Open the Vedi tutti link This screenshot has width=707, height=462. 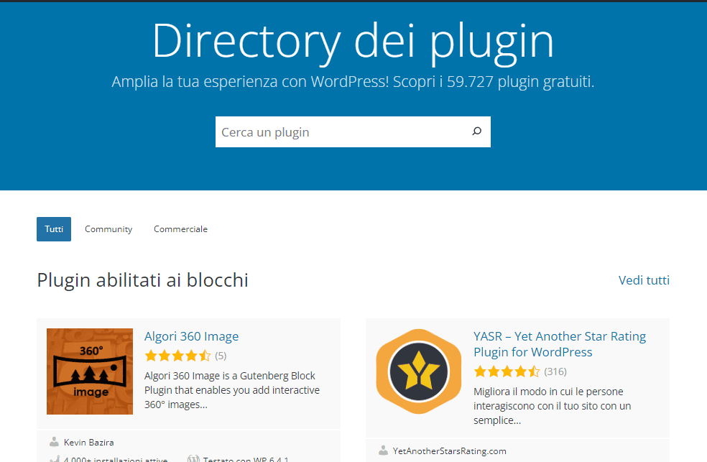point(644,280)
